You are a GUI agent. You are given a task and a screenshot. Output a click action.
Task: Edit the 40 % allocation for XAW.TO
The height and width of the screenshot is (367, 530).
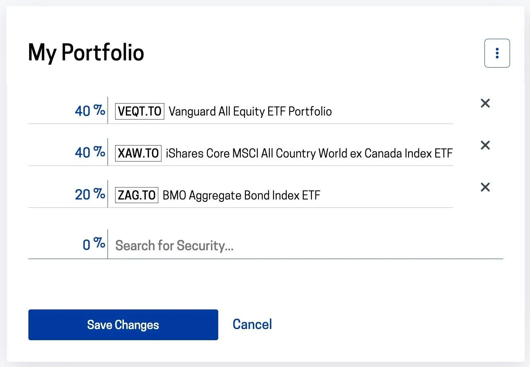click(x=83, y=153)
